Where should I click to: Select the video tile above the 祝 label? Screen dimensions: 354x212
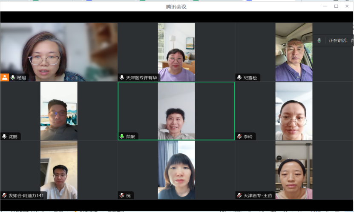(x=176, y=169)
